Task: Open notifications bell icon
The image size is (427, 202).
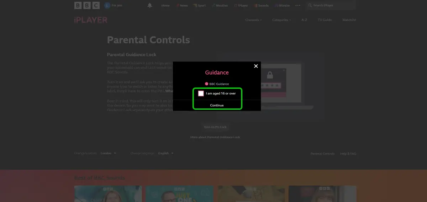Action: tap(150, 5)
